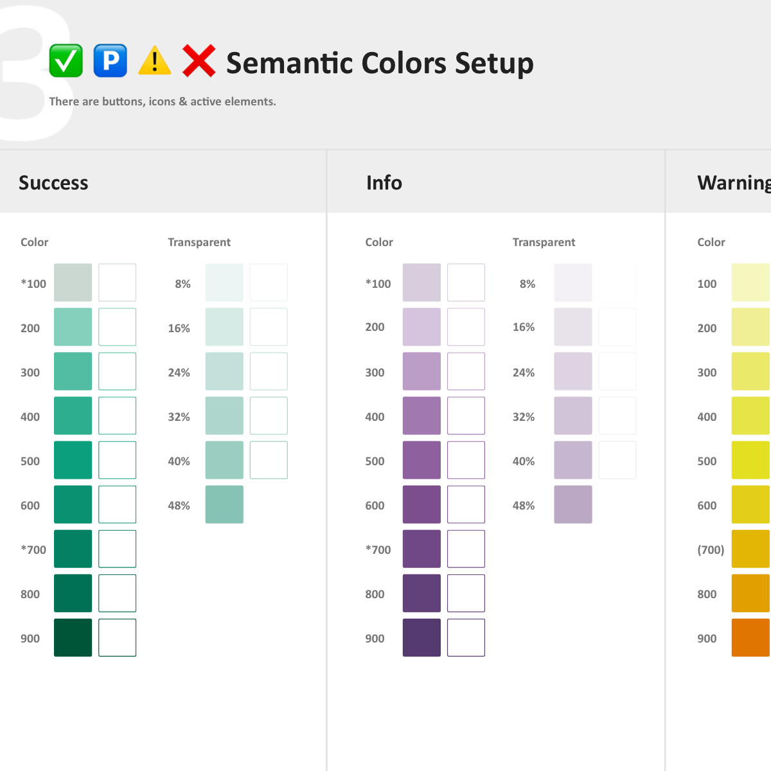This screenshot has width=771, height=771.
Task: Select the Info 48% transparent swatch
Action: pyautogui.click(x=573, y=504)
